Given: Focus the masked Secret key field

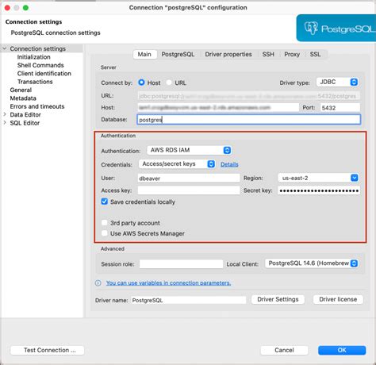Looking at the screenshot, I should point(319,190).
